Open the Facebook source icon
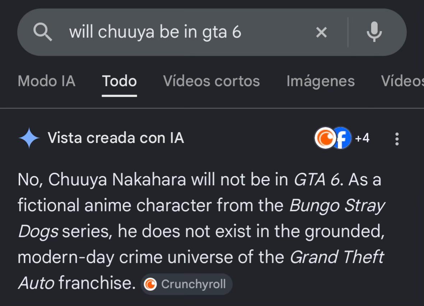Viewport: 424px width, 306px height. [342, 138]
